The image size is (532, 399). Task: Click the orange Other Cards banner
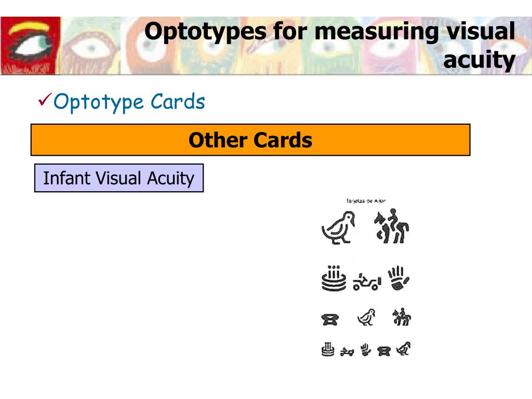click(x=250, y=140)
